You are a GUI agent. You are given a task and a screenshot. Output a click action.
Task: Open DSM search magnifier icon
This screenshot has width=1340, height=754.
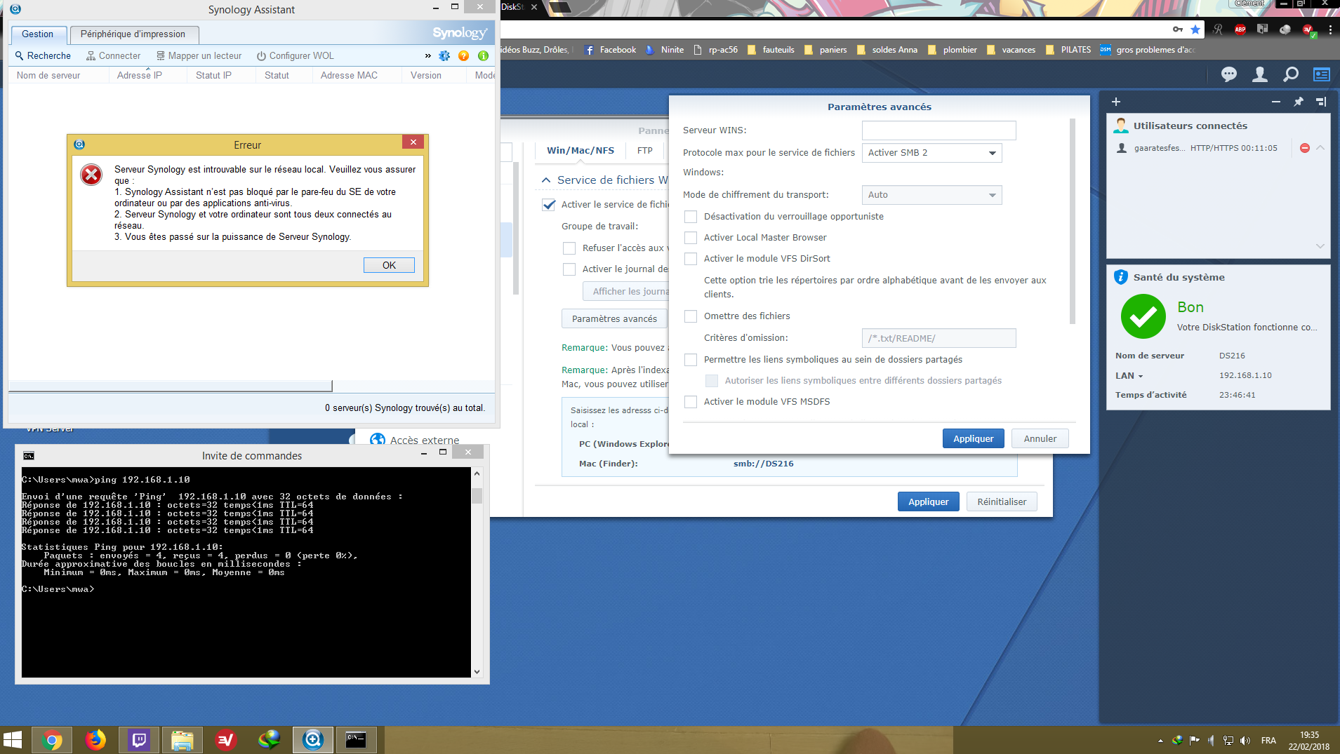(x=1291, y=74)
